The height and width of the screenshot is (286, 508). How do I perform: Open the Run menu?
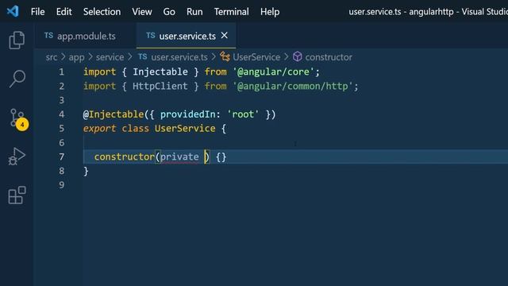(x=194, y=12)
